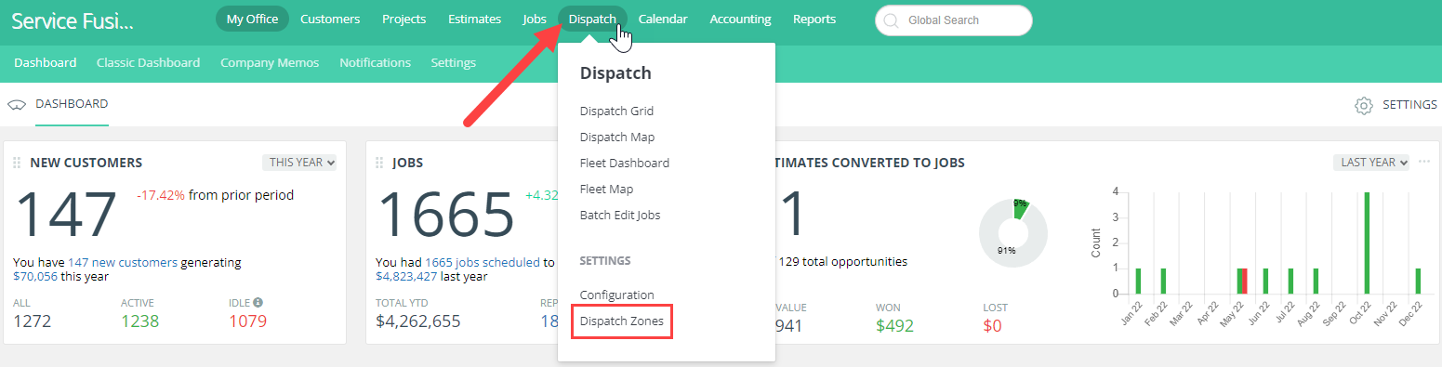The image size is (1442, 367).
Task: Open the THIS YEAR period dropdown
Action: click(299, 162)
